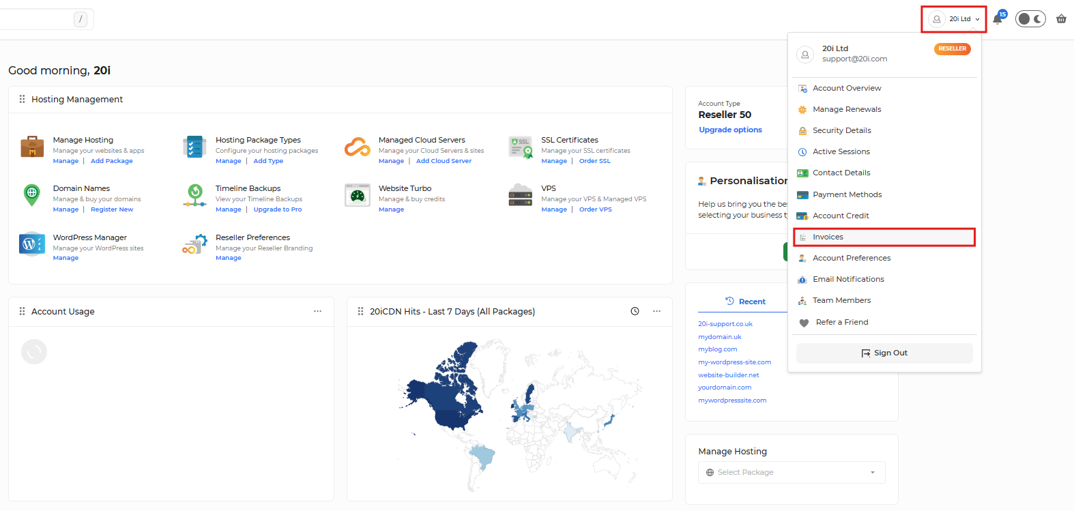Grab the Account Usage drag handle
This screenshot has width=1074, height=511.
[x=22, y=311]
